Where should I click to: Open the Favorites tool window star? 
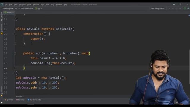1,96
